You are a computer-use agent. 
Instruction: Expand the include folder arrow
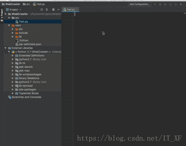(13, 33)
